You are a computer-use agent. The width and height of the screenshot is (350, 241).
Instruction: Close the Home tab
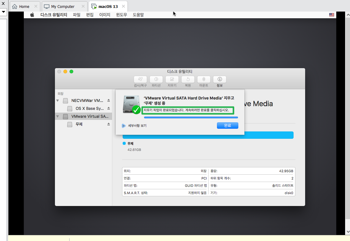[x=36, y=6]
